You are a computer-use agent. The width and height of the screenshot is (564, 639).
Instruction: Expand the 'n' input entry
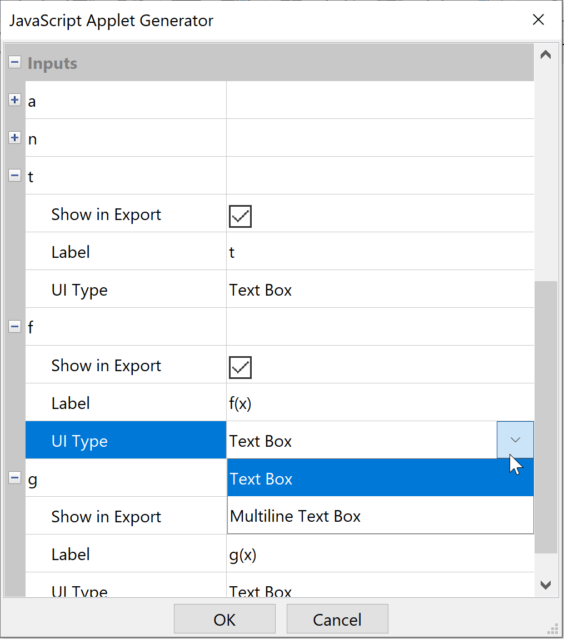click(14, 137)
